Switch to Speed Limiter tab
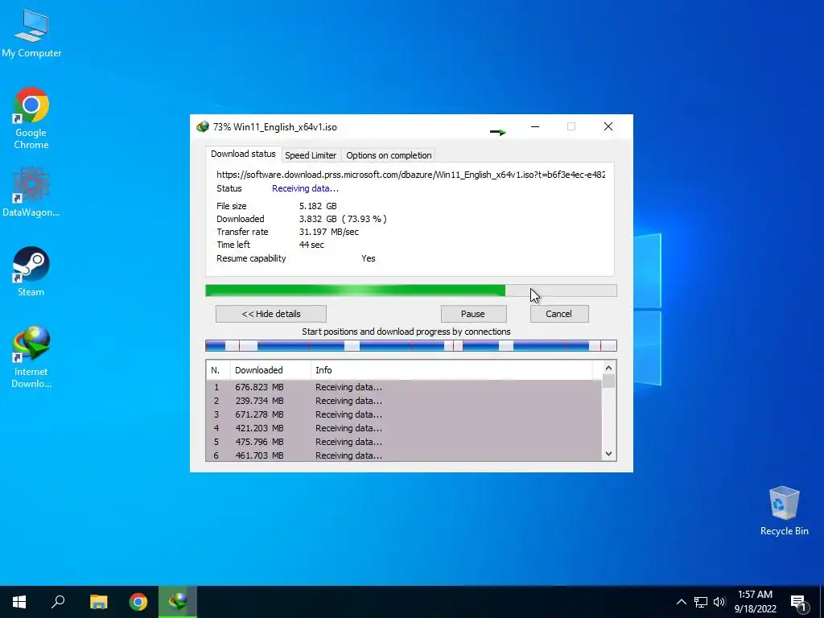Screen dimensions: 824x618 [311, 155]
